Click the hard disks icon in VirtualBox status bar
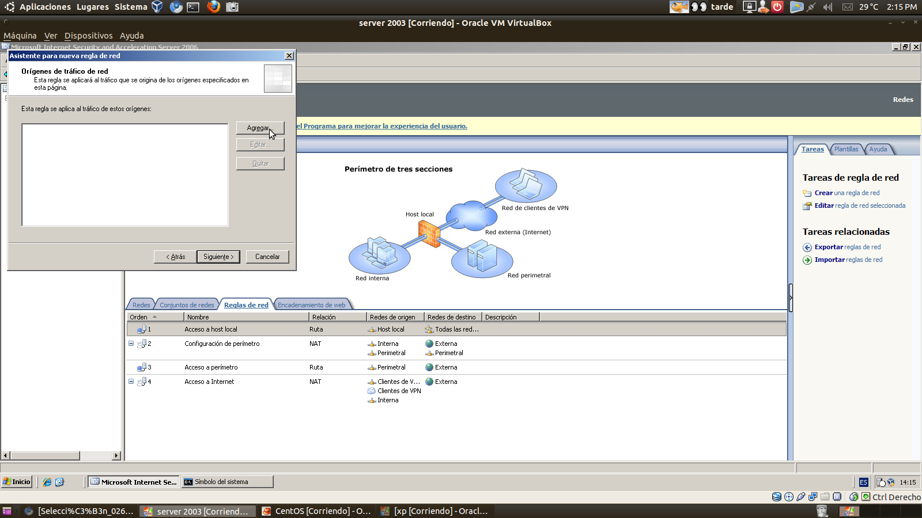 click(777, 496)
